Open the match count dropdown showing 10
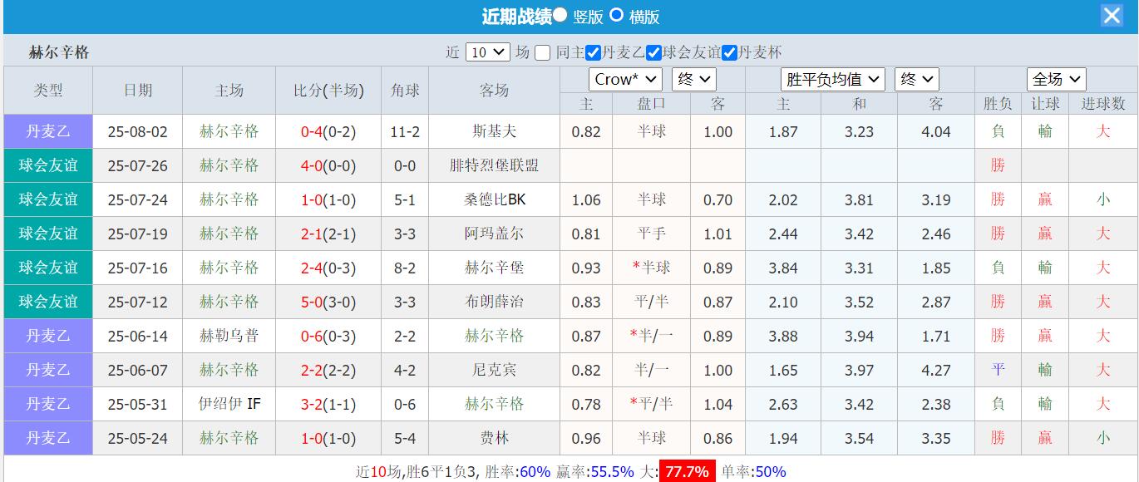The image size is (1139, 482). [489, 52]
